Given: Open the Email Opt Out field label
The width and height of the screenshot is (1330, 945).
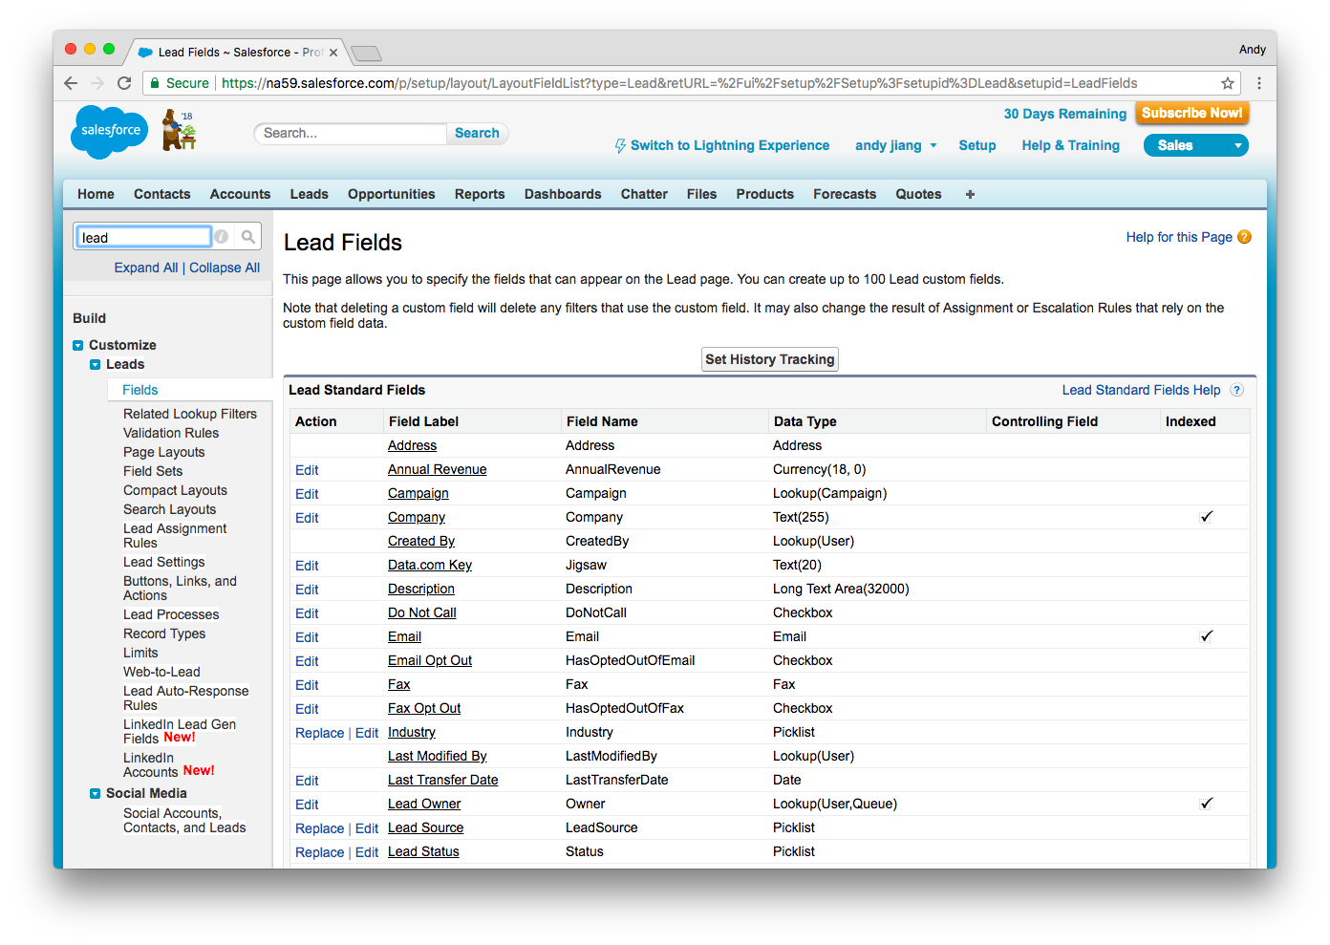Looking at the screenshot, I should tap(430, 660).
